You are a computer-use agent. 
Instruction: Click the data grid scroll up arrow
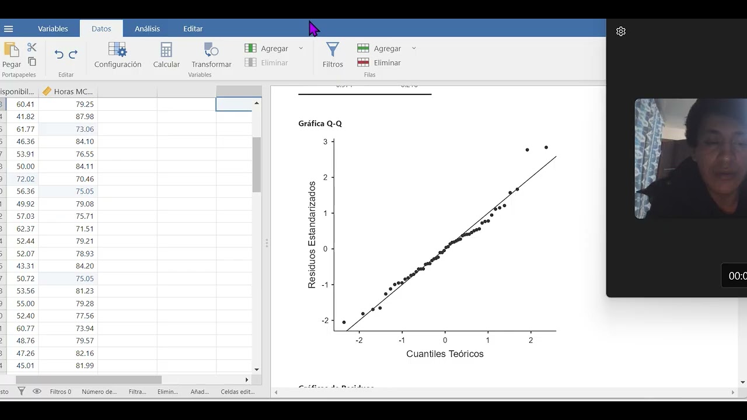[x=256, y=103]
